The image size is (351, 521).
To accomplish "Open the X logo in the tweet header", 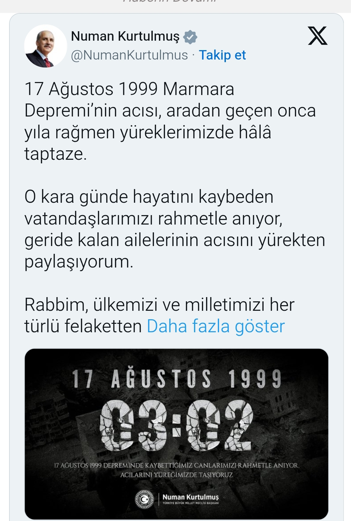I will click(318, 36).
